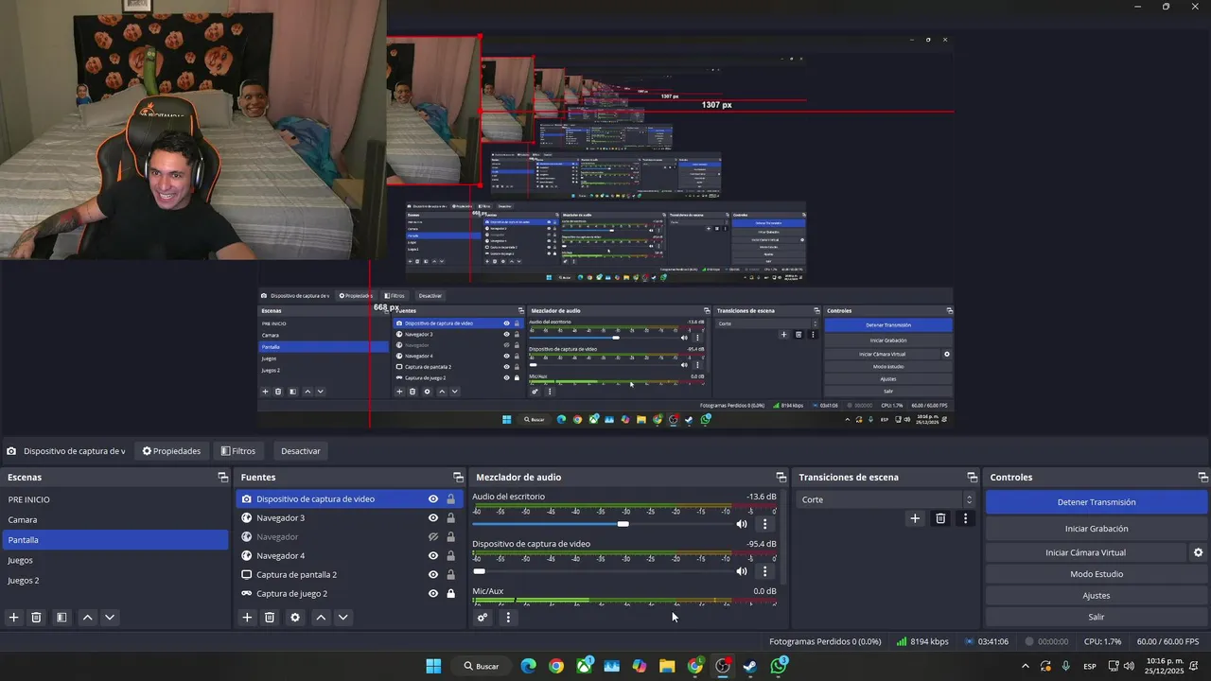The width and height of the screenshot is (1211, 681).
Task: Open Steam from the taskbar
Action: click(750, 666)
